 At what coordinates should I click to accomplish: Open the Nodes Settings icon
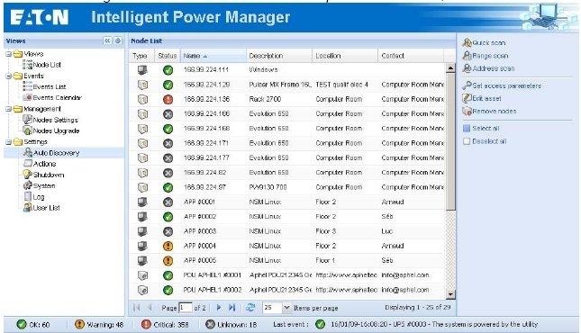click(x=27, y=120)
